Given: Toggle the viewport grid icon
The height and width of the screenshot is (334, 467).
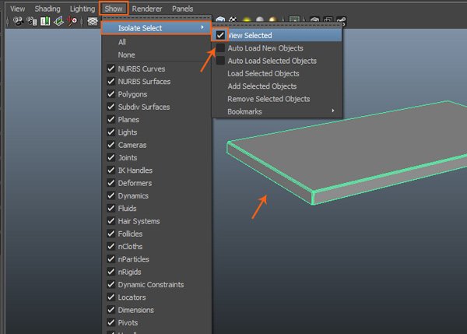Looking at the screenshot, I should [x=93, y=21].
